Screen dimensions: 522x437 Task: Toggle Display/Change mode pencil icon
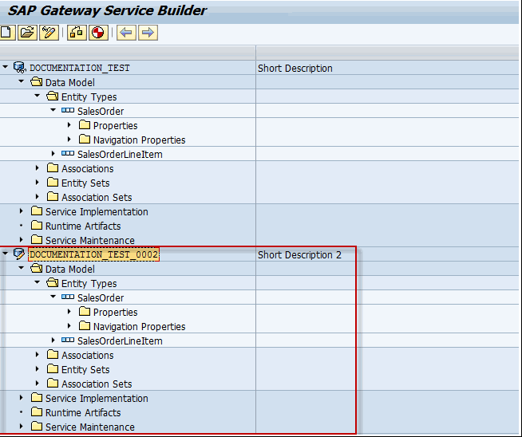(49, 33)
